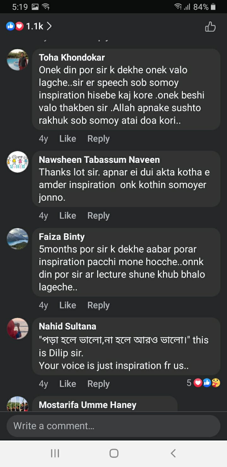Open Nahid Sultana's profile avatar
Image resolution: width=227 pixels, height=467 pixels.
tap(18, 328)
